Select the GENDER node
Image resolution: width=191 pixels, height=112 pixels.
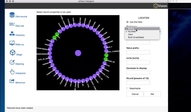click(79, 81)
